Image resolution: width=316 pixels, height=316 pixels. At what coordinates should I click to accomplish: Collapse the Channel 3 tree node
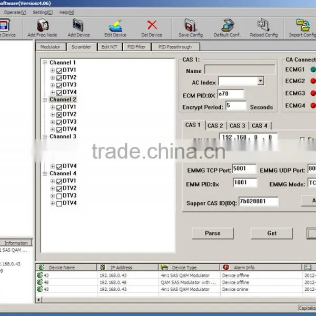click(x=45, y=136)
